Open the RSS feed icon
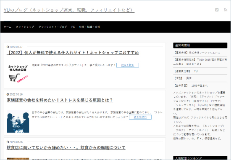 tap(226, 10)
